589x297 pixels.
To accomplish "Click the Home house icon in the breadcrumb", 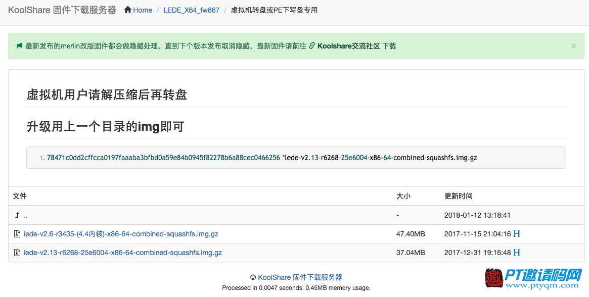I will (128, 10).
